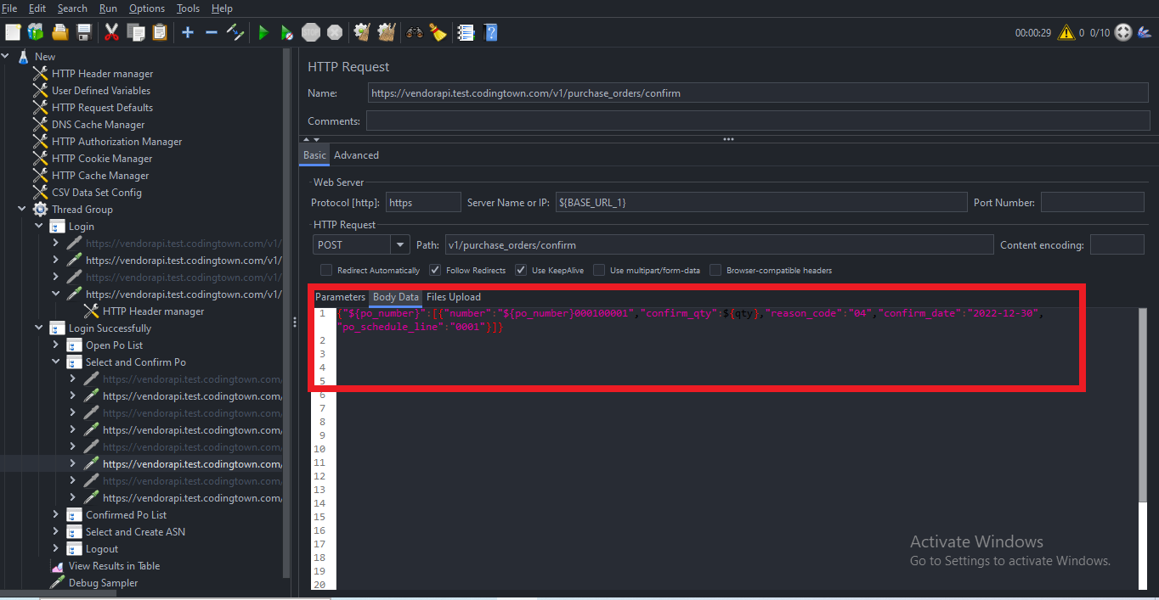Click the Reset Search brush icon

click(x=438, y=32)
